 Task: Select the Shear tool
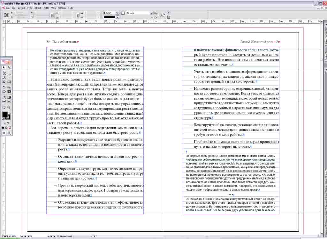pyautogui.click(x=4, y=91)
